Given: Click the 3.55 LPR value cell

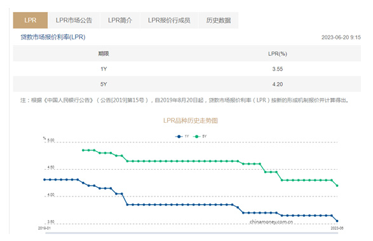Looking at the screenshot, I should click(278, 69).
